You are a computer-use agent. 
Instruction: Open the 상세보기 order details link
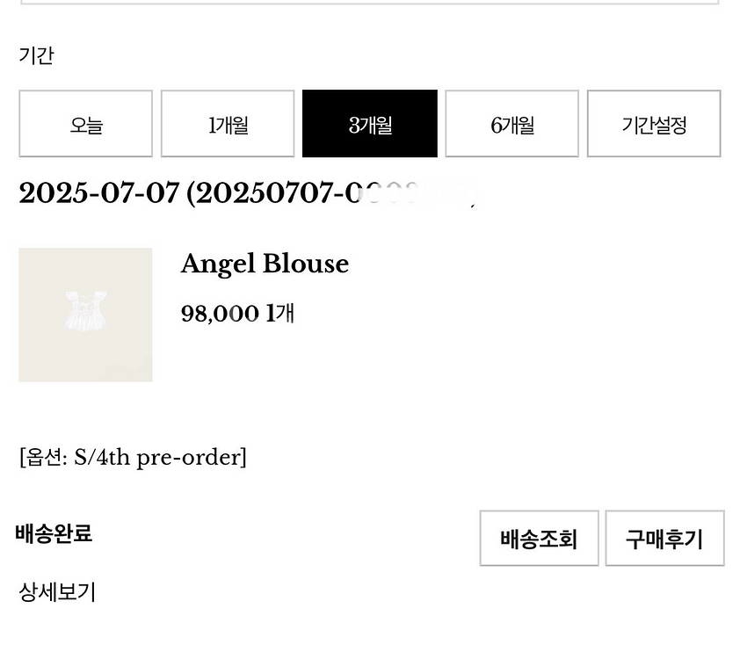(57, 591)
